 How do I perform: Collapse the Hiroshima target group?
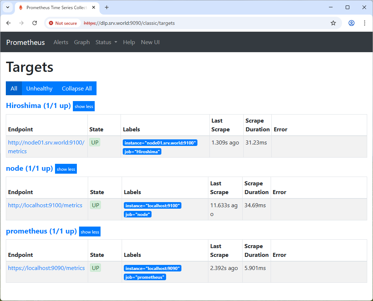[x=84, y=107]
